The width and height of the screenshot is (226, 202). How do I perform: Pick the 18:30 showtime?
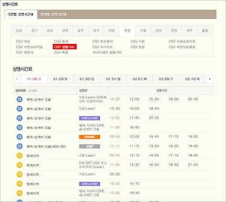pyautogui.click(x=173, y=165)
